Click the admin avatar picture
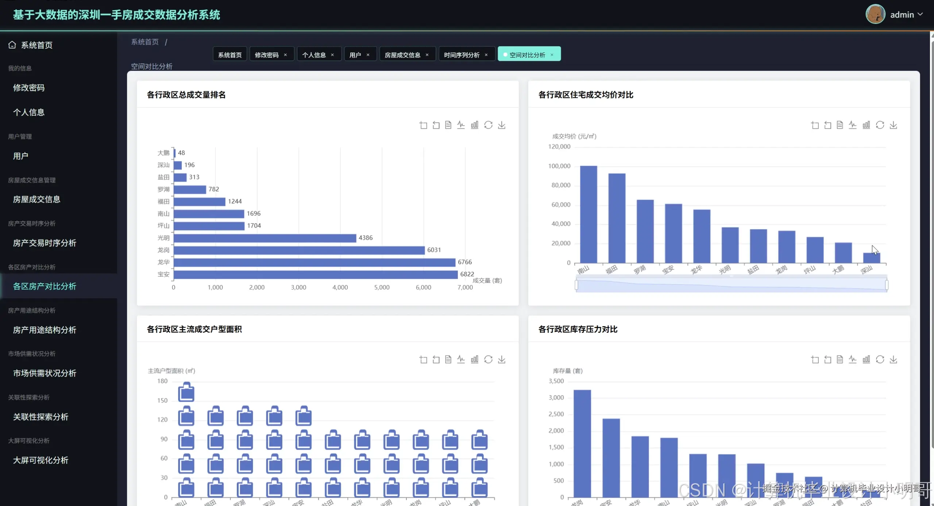 coord(875,15)
